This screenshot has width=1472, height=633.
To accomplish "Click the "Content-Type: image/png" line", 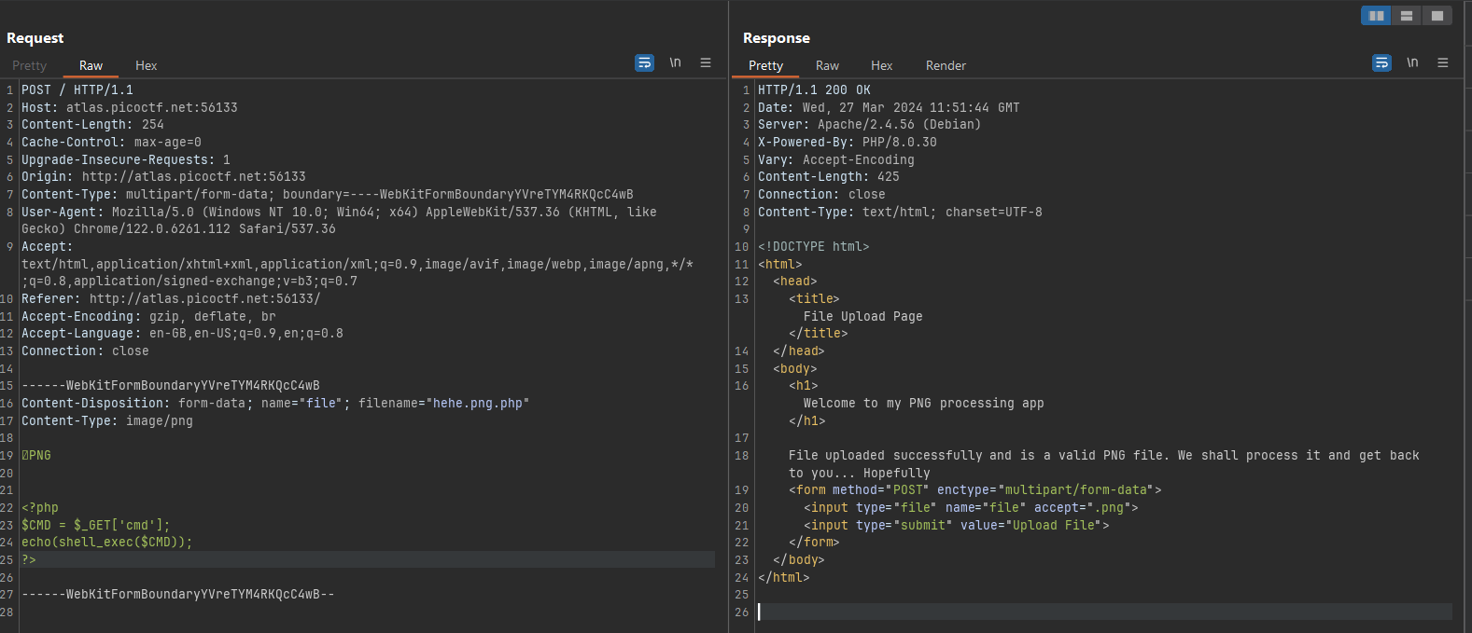I will pyautogui.click(x=107, y=421).
